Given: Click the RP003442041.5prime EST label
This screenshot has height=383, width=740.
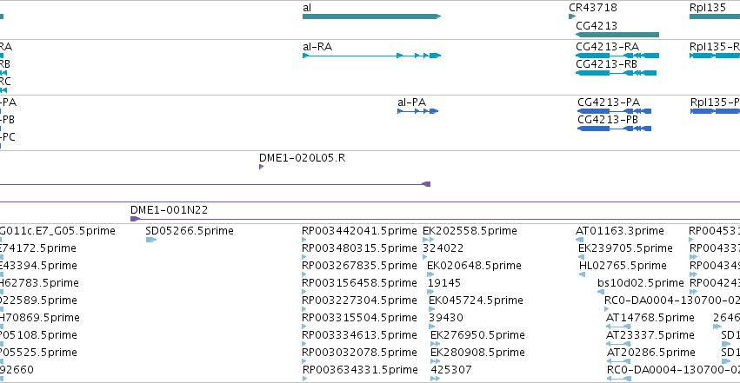Looking at the screenshot, I should [359, 231].
